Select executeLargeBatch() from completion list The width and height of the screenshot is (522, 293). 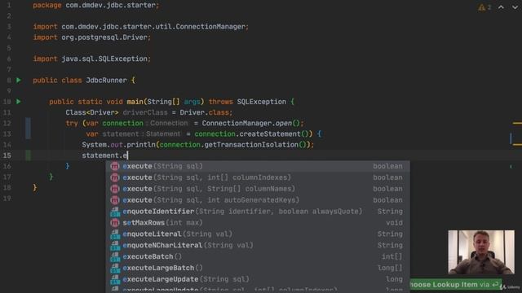pyautogui.click(x=258, y=268)
